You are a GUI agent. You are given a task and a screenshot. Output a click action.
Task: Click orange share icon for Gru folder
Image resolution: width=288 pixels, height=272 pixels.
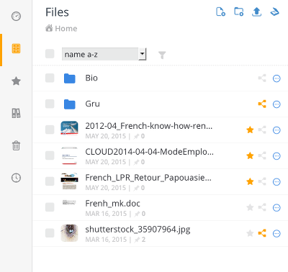pos(262,104)
